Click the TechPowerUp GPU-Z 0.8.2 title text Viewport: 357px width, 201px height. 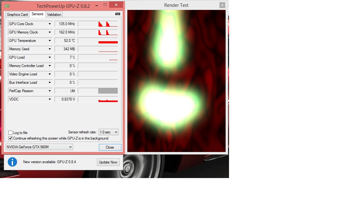[x=63, y=6]
